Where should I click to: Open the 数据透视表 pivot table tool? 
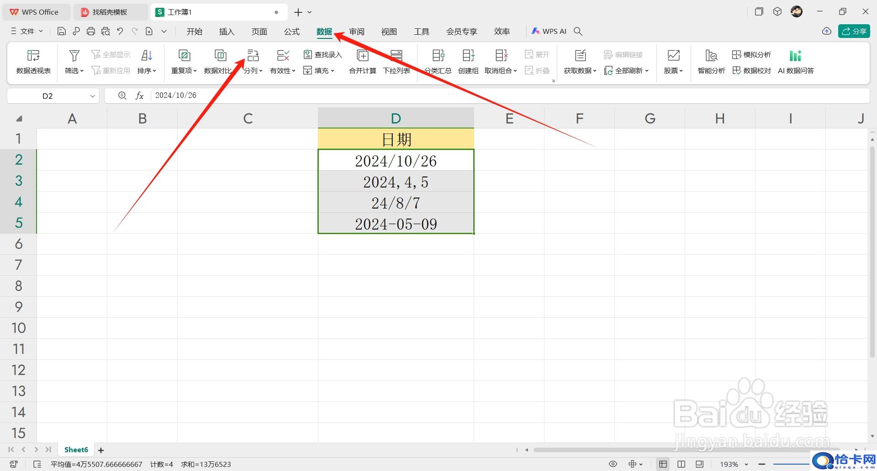[x=33, y=62]
